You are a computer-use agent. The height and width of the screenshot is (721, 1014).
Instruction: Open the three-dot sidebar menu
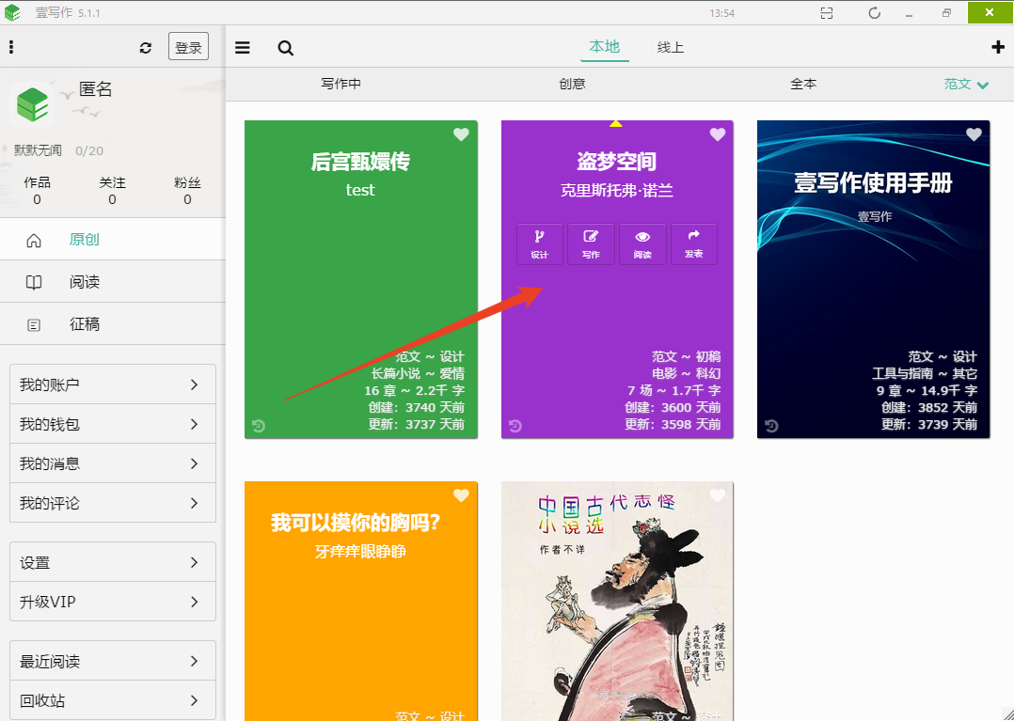tap(11, 46)
